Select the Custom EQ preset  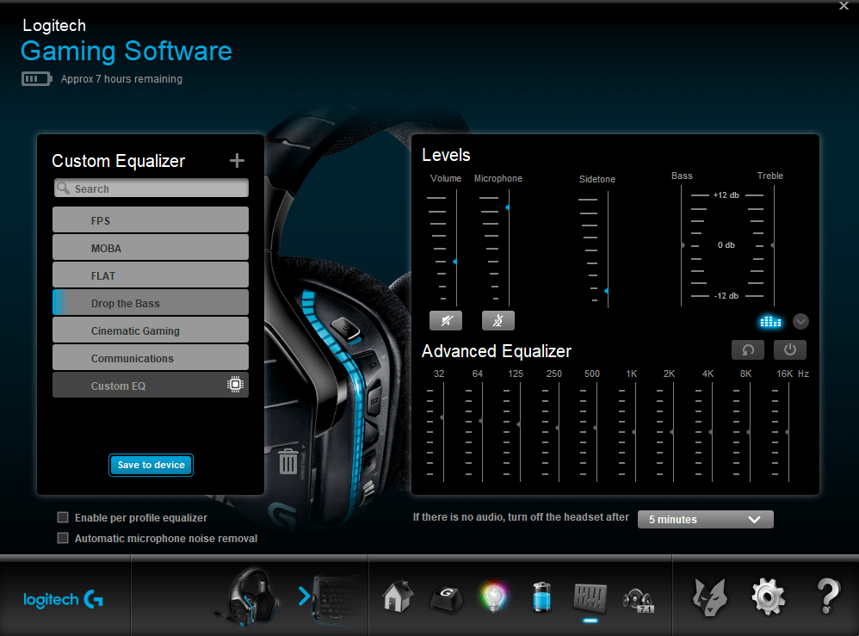pyautogui.click(x=151, y=385)
